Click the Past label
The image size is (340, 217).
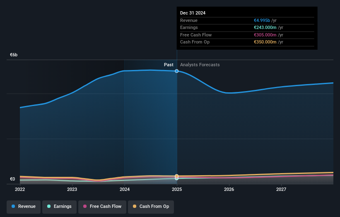[169, 65]
